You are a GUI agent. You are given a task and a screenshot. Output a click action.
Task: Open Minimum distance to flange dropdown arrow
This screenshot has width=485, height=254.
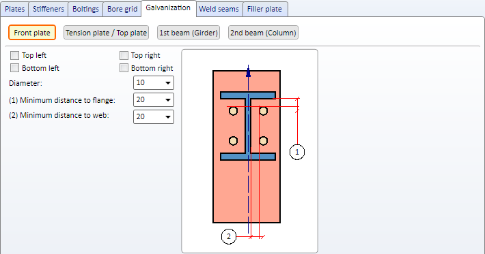168,100
